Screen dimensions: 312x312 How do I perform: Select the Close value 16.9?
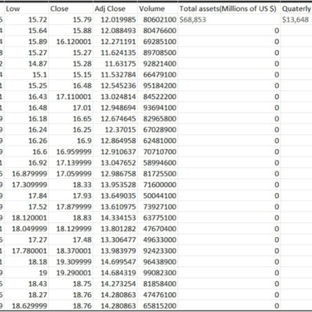click(84, 141)
